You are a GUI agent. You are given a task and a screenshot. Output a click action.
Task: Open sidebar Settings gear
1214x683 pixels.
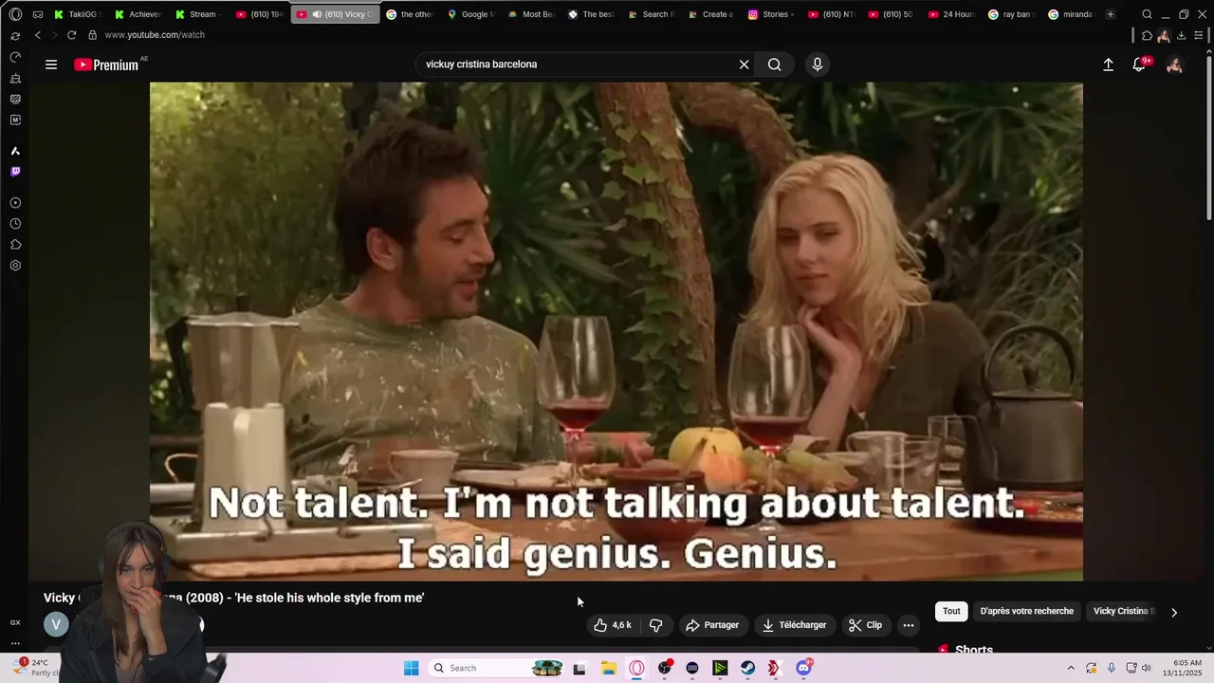coord(15,266)
